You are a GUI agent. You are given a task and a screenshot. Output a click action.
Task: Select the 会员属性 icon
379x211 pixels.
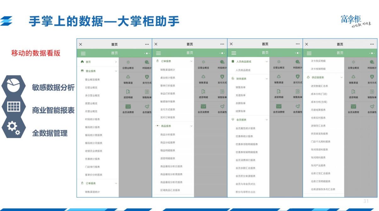(x=147, y=107)
